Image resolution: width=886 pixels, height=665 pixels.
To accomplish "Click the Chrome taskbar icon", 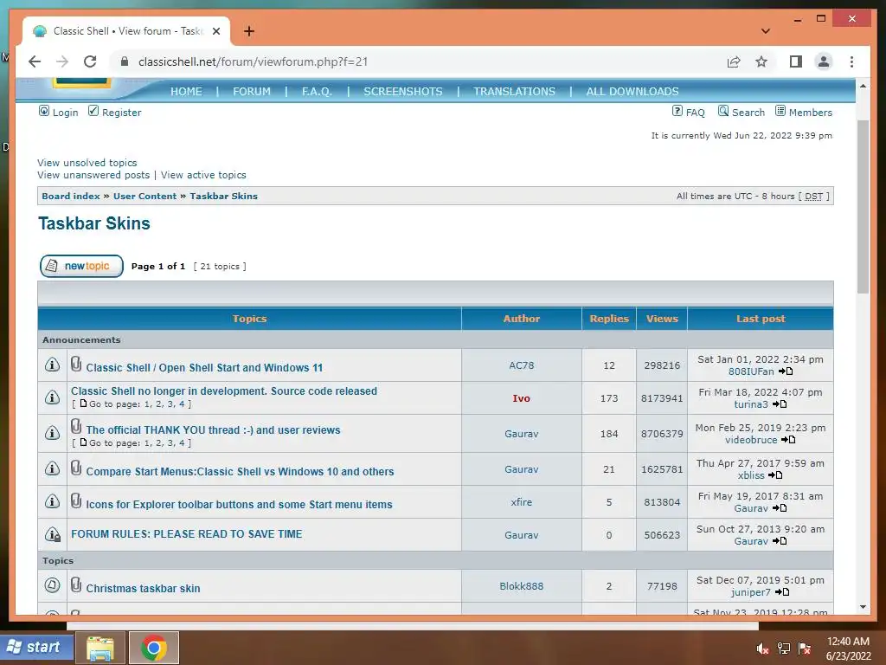I will (154, 648).
